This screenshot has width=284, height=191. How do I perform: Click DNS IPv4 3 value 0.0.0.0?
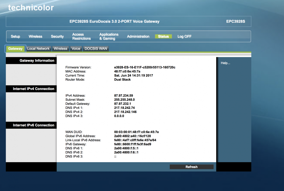tap(119, 116)
